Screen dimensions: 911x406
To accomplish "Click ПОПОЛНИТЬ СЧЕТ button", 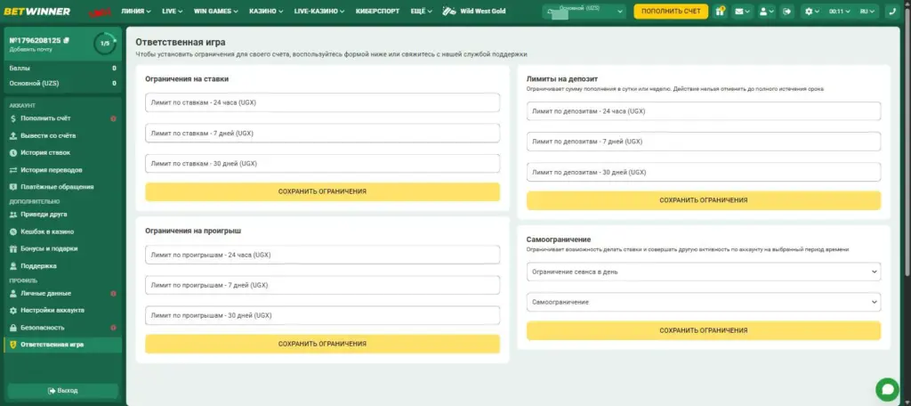I will click(x=671, y=11).
